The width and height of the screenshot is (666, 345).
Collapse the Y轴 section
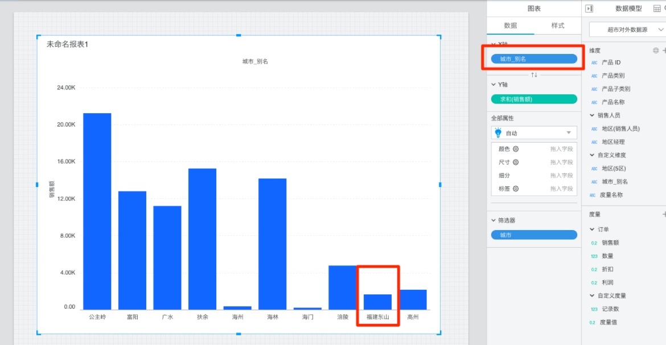(x=494, y=85)
